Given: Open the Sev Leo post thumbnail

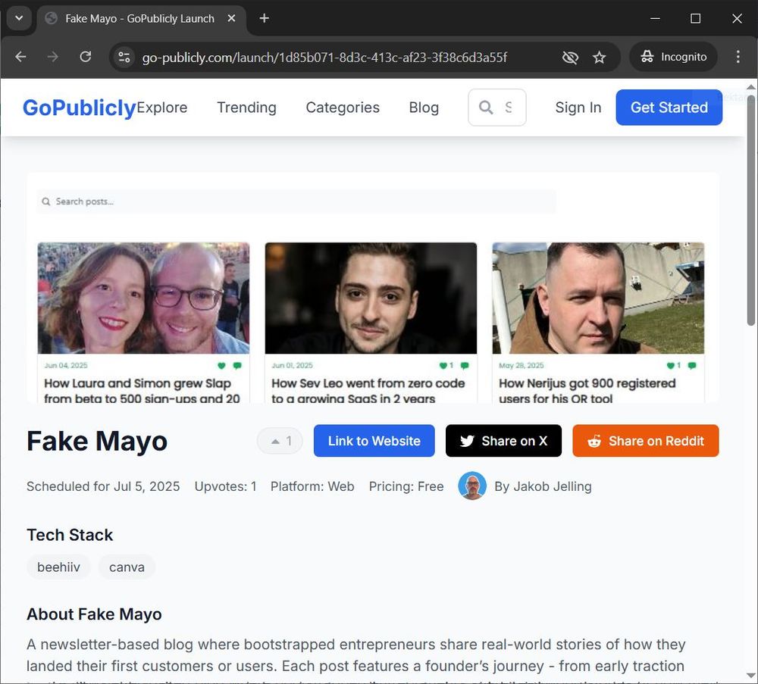Looking at the screenshot, I should point(371,298).
